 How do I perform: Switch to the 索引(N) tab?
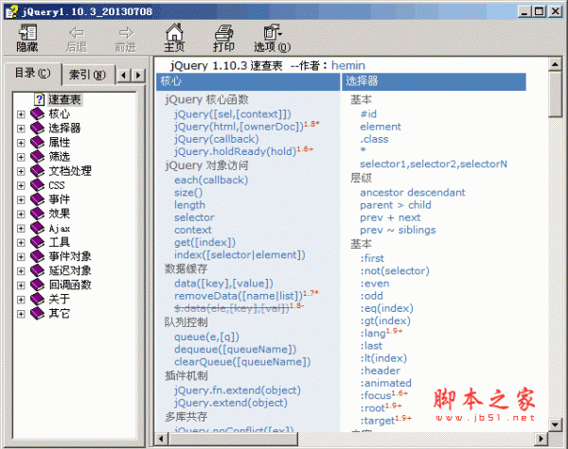tap(88, 75)
